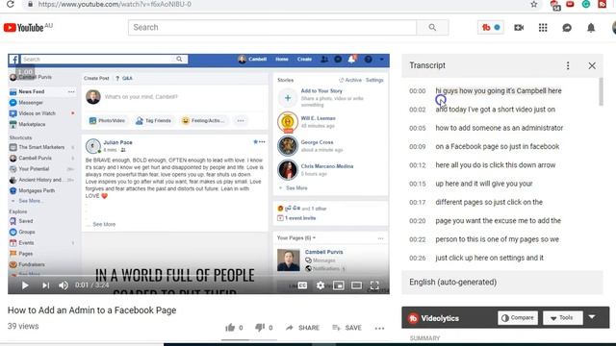The height and width of the screenshot is (346, 616).
Task: Click the SAVE to playlist button
Action: pyautogui.click(x=346, y=328)
